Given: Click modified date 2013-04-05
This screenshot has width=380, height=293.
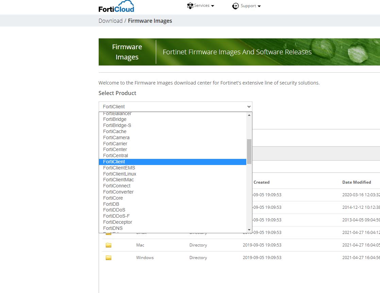Looking at the screenshot, I should 361,220.
